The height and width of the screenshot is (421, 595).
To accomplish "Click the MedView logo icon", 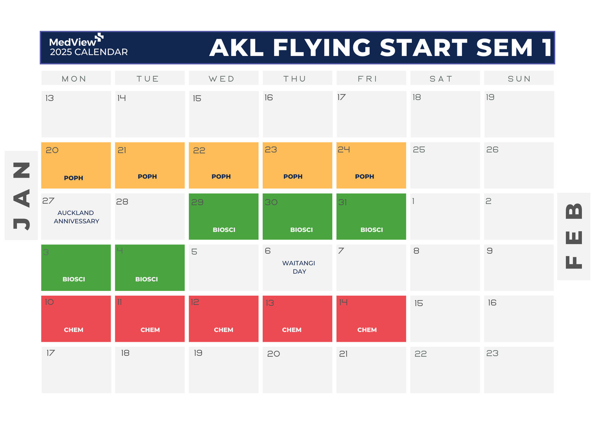I will [x=99, y=38].
